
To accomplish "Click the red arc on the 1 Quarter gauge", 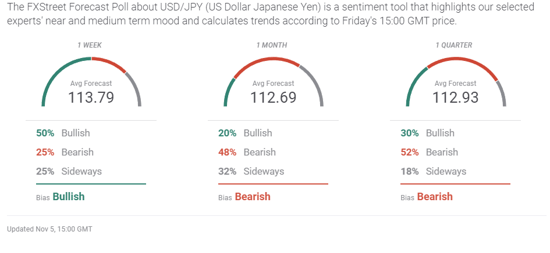I will point(462,60).
